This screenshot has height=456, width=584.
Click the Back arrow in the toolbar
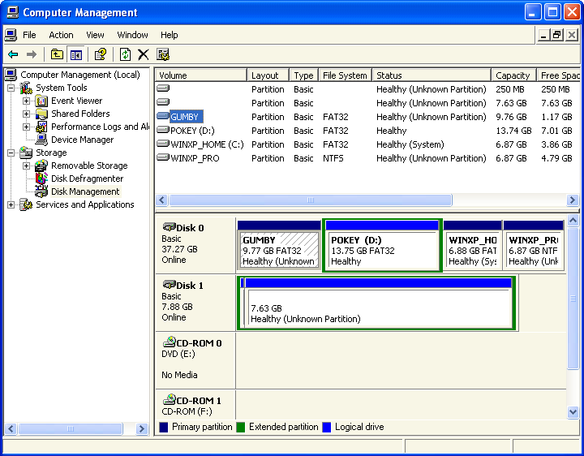click(x=13, y=54)
